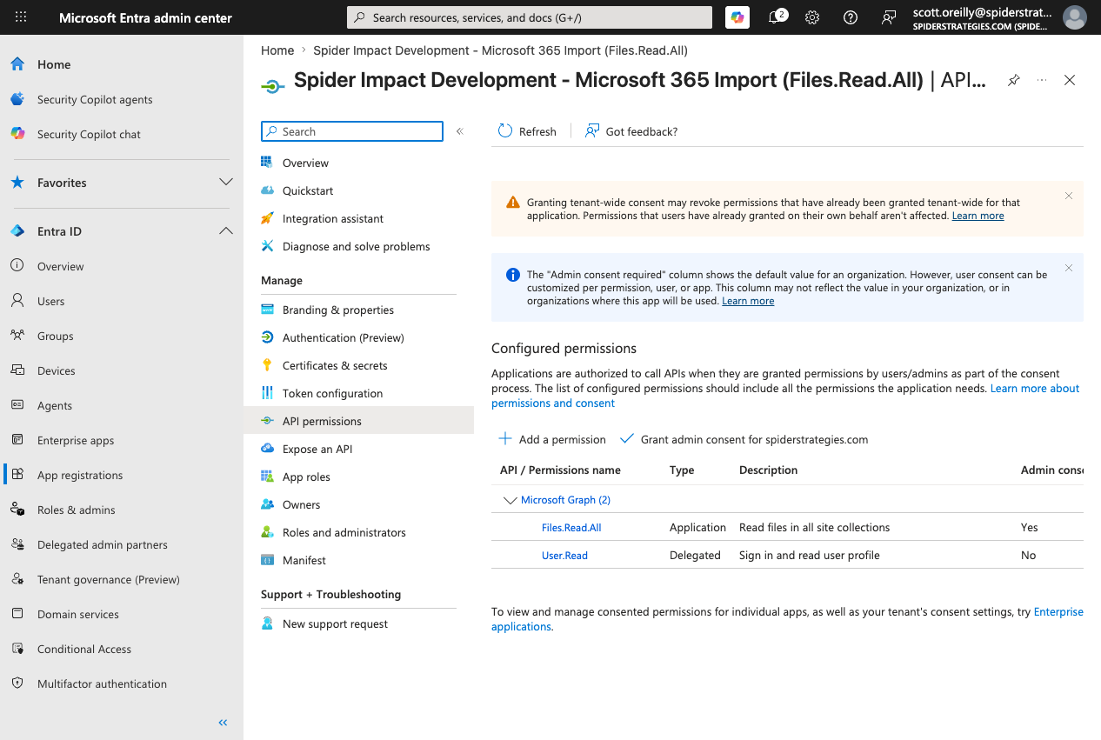Pin this blade with the pin icon
1101x740 pixels.
pos(1013,80)
